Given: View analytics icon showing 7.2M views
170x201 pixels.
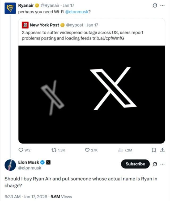Looking at the screenshot, I should click(120, 150).
